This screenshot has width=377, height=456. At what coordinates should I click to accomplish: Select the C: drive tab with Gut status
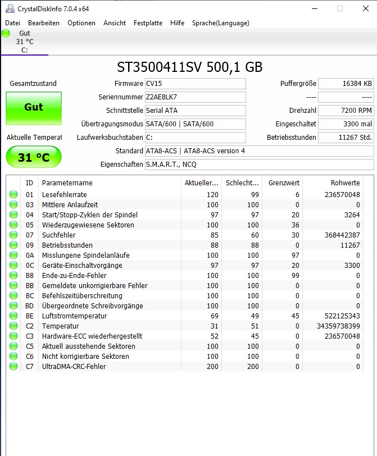pos(25,42)
